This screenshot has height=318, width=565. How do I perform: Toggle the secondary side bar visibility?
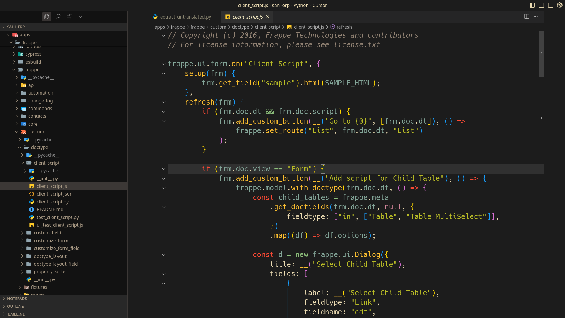(550, 5)
